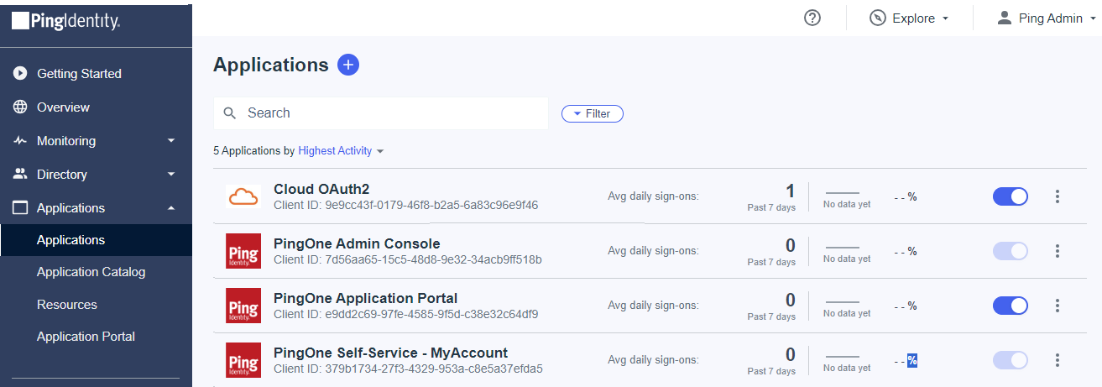
Task: Toggle the PingOne Self-Service MyAccount switch
Action: tap(1011, 360)
